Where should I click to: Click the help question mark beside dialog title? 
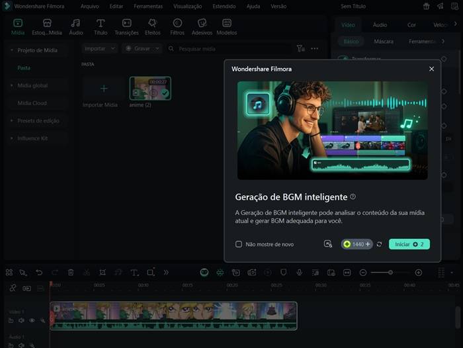tap(353, 196)
